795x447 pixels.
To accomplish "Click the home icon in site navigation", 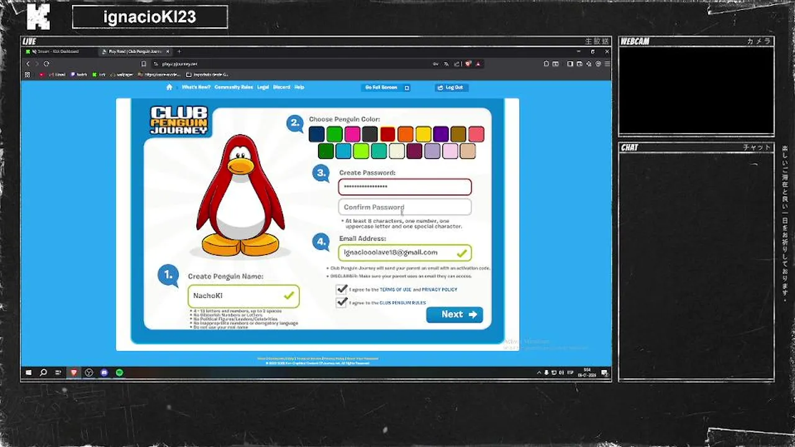I will (x=169, y=88).
